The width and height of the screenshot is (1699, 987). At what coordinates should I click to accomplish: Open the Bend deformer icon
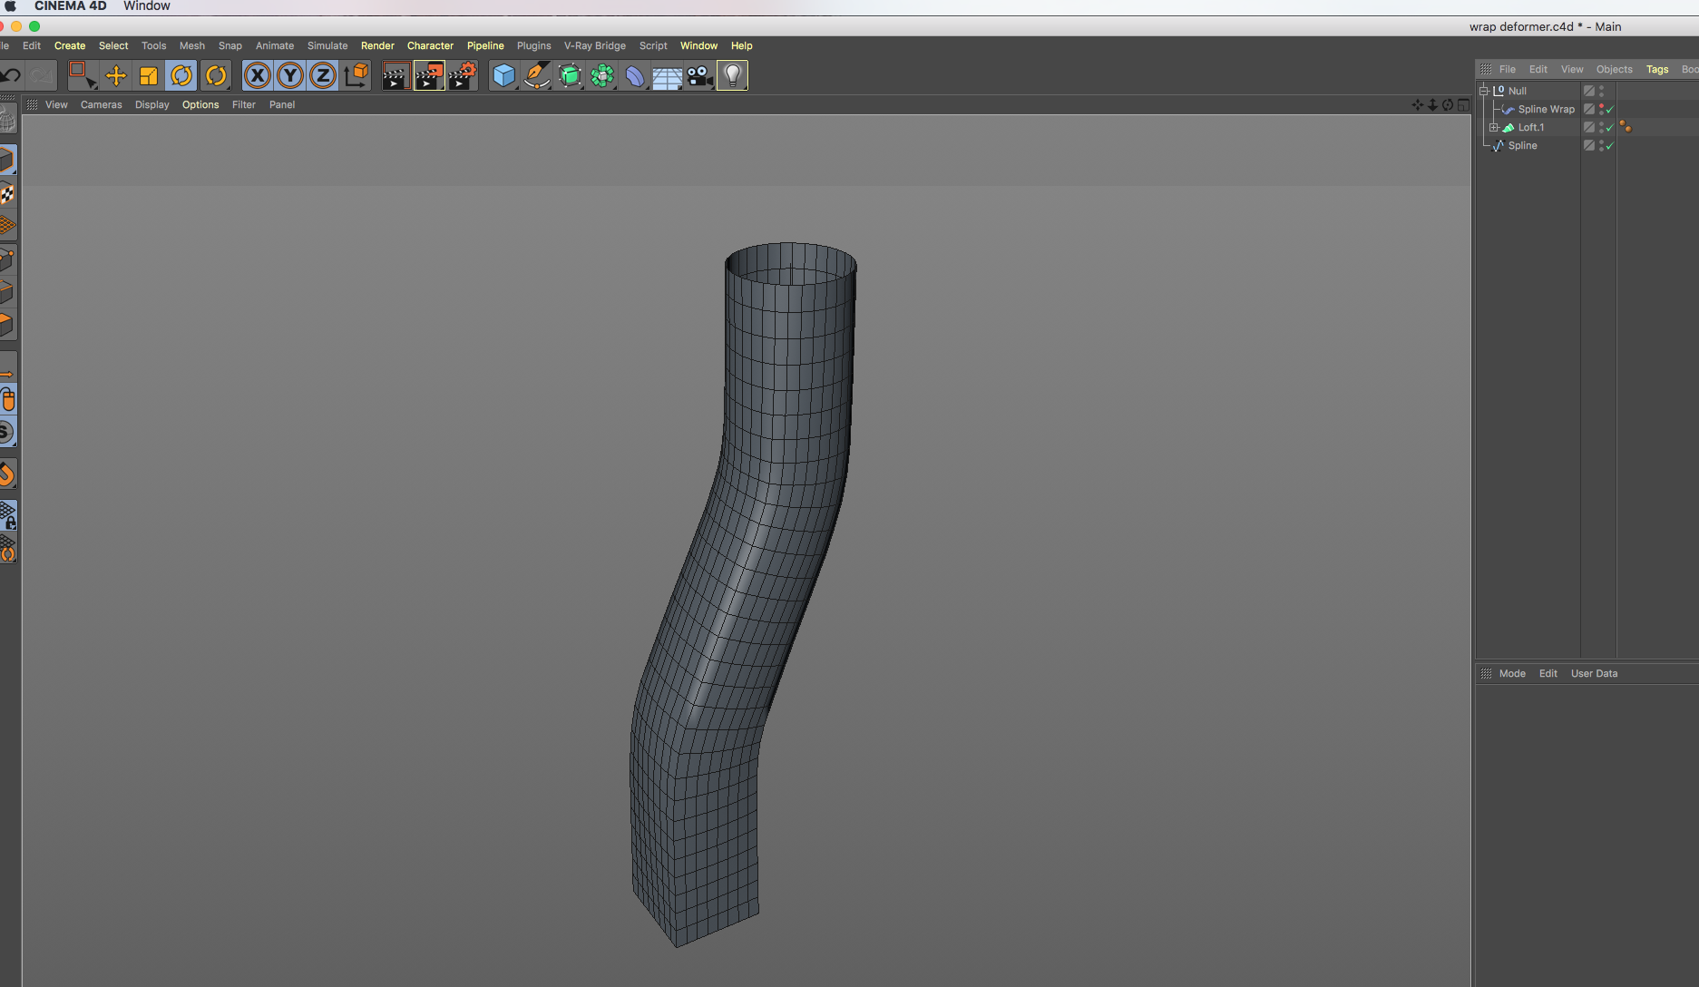click(x=635, y=75)
